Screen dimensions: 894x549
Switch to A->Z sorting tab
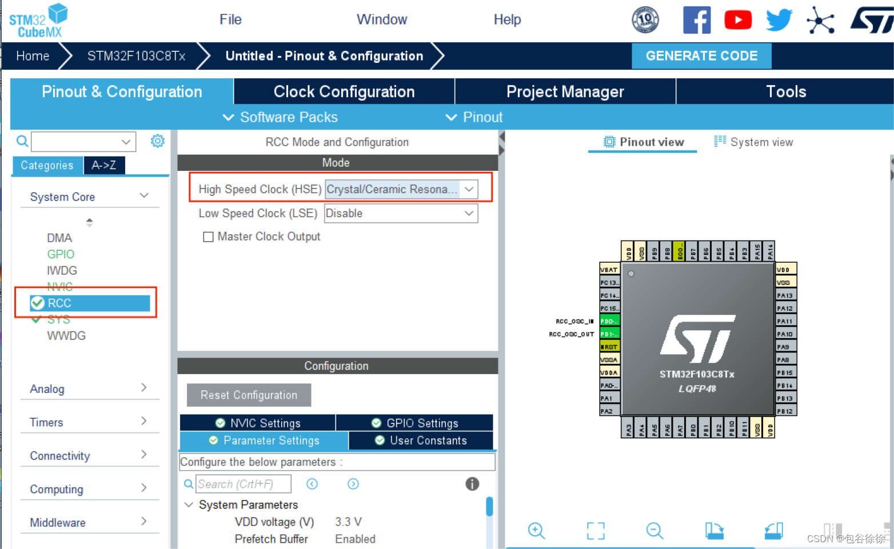pyautogui.click(x=104, y=165)
